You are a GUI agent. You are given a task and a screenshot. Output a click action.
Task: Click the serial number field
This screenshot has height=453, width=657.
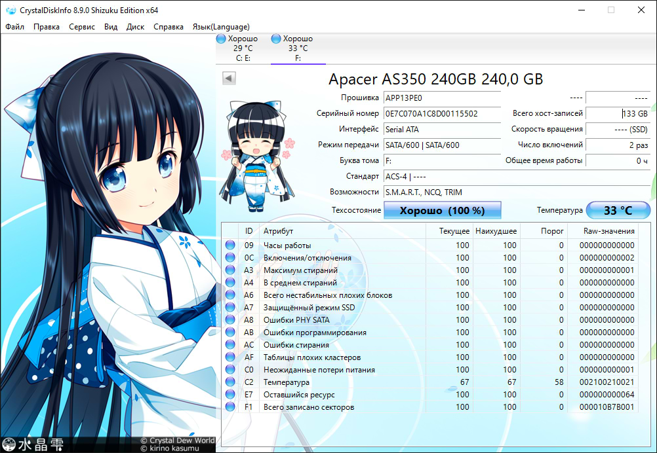pyautogui.click(x=441, y=114)
